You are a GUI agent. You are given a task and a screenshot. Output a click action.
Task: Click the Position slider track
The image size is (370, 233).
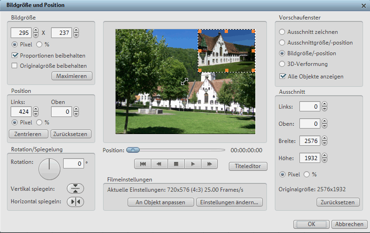click(176, 150)
